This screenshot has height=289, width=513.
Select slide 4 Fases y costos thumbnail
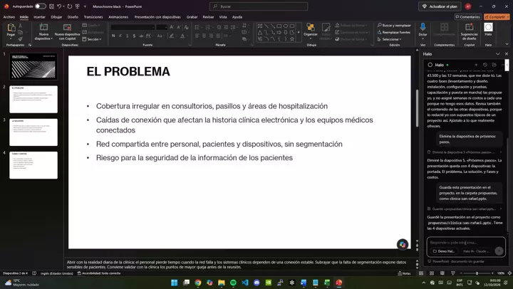pos(33,165)
